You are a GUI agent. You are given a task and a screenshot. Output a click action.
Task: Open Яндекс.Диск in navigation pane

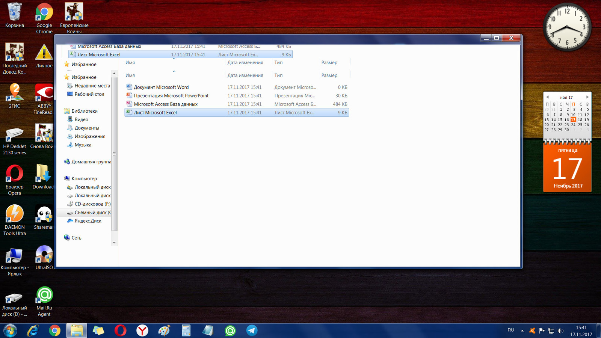(x=84, y=221)
